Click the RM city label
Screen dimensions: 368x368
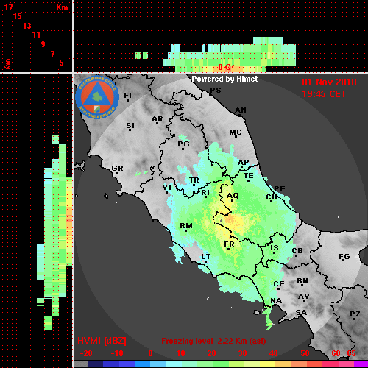(x=186, y=226)
